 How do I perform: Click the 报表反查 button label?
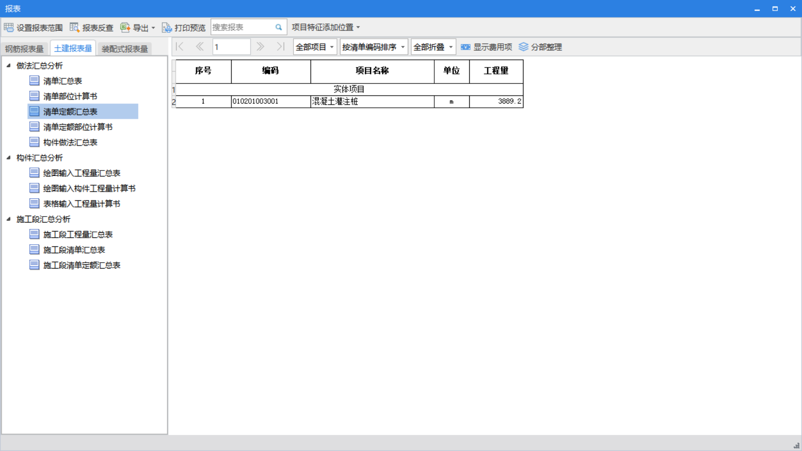98,28
